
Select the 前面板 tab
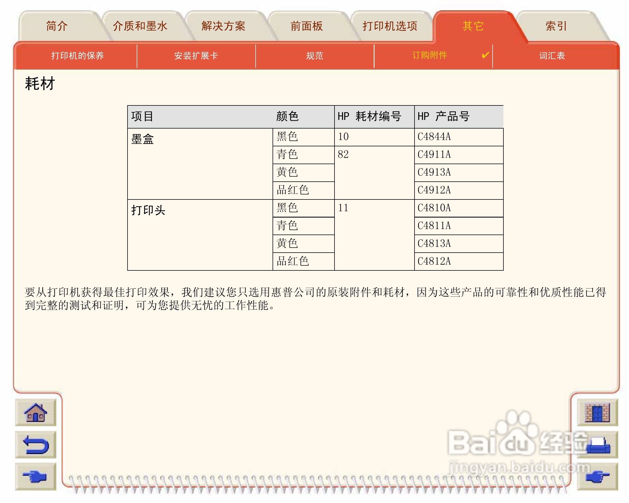click(x=306, y=26)
